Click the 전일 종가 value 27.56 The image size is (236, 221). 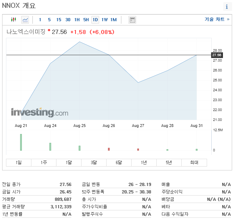click(x=66, y=185)
